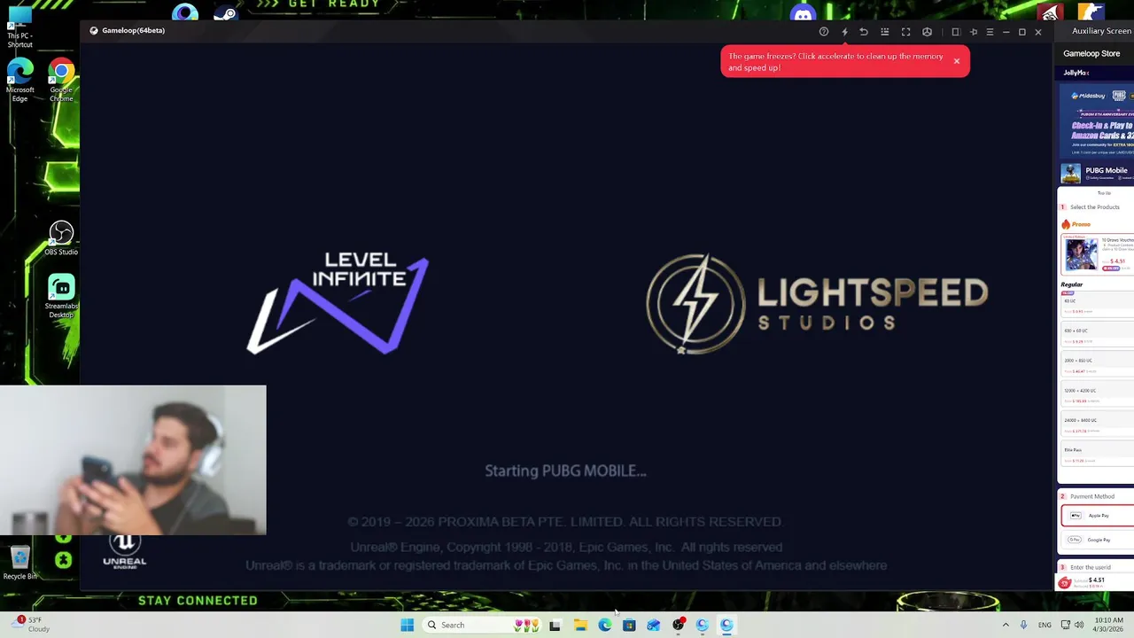Open the Gameloop help question-mark icon
This screenshot has height=638, width=1134.
tap(824, 32)
